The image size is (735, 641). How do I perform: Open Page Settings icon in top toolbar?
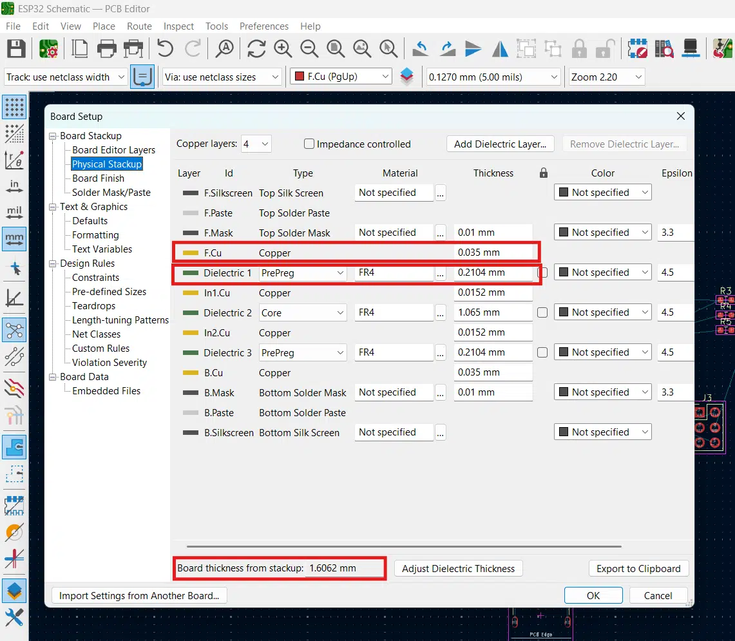[x=79, y=48]
